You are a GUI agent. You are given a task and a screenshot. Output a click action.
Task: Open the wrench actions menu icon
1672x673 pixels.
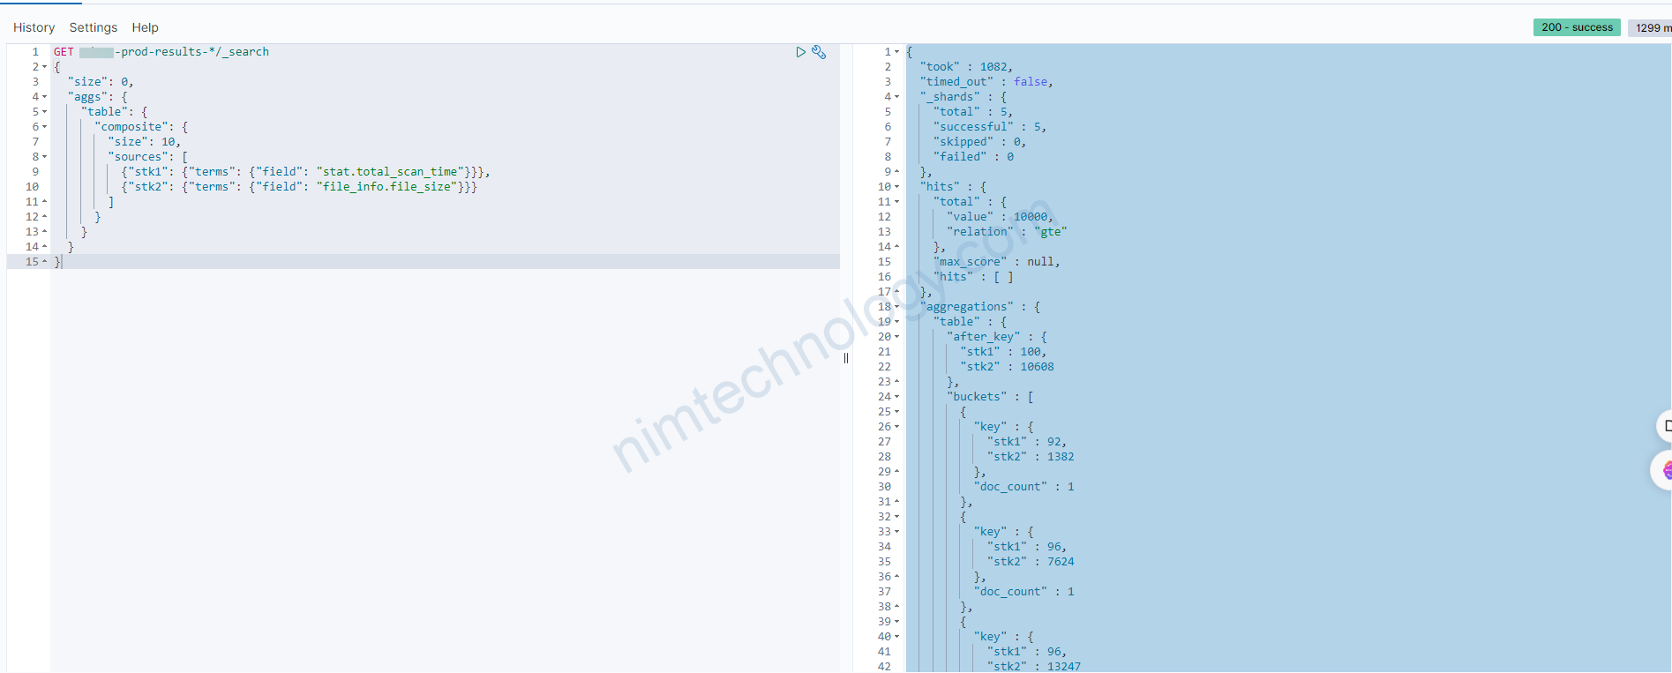pos(819,52)
